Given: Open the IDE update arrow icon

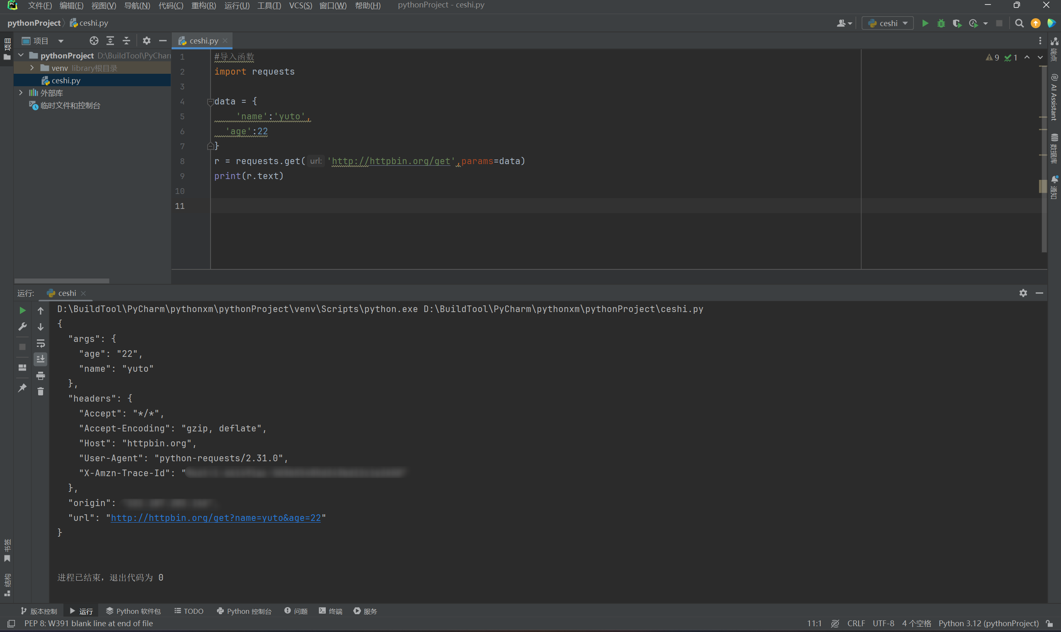Looking at the screenshot, I should (x=1035, y=23).
